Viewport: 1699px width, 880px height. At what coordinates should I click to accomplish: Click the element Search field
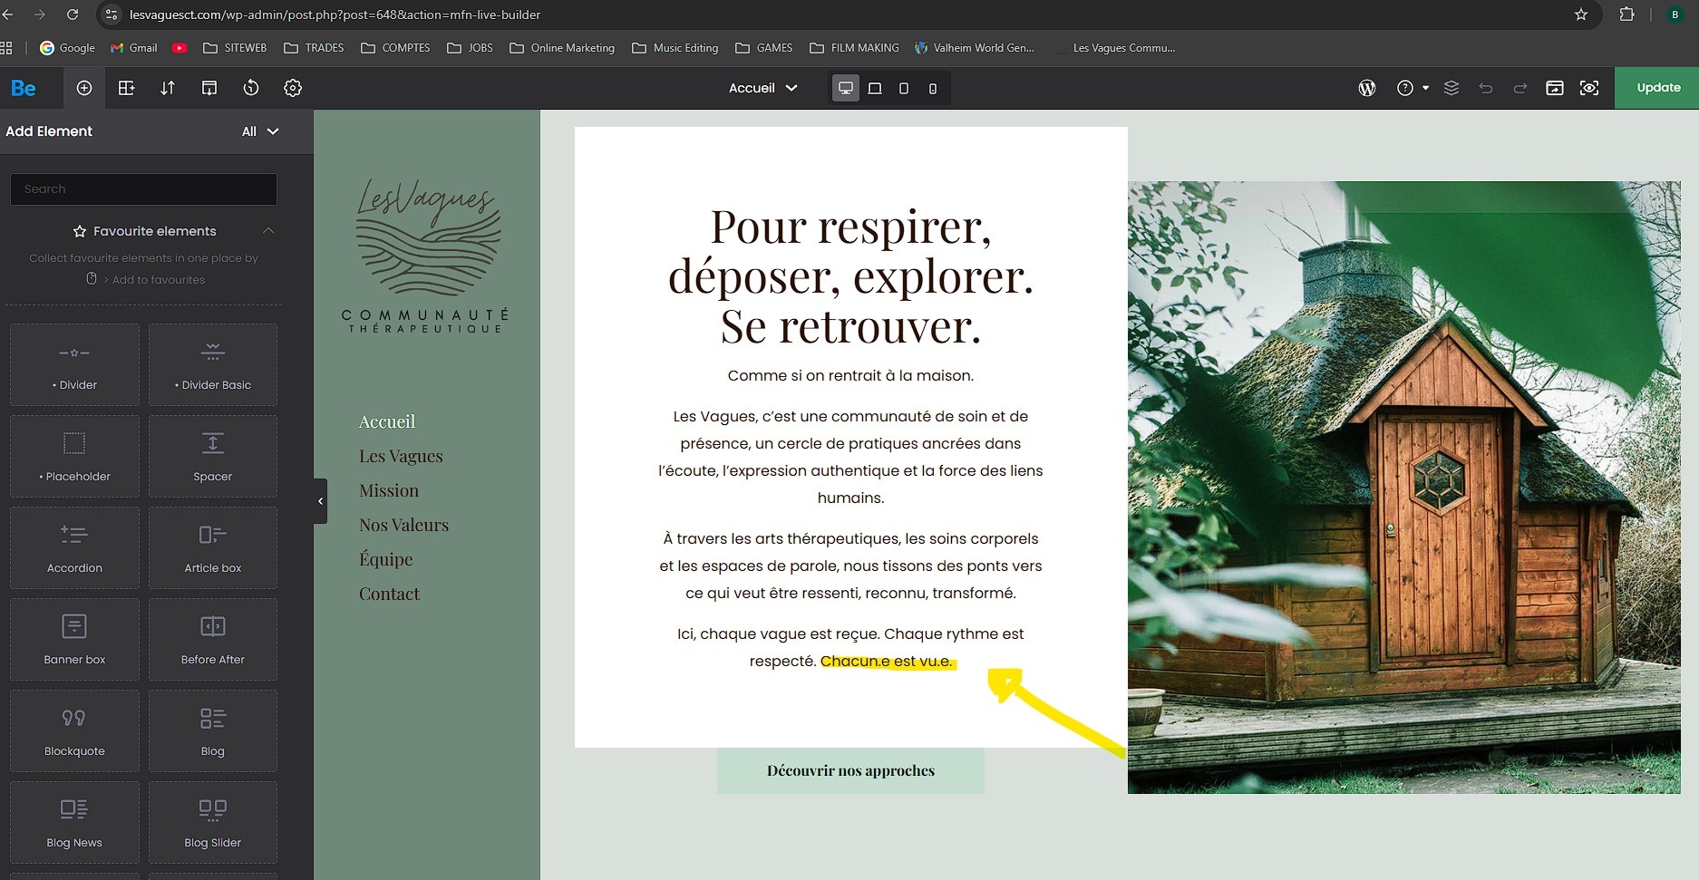143,189
